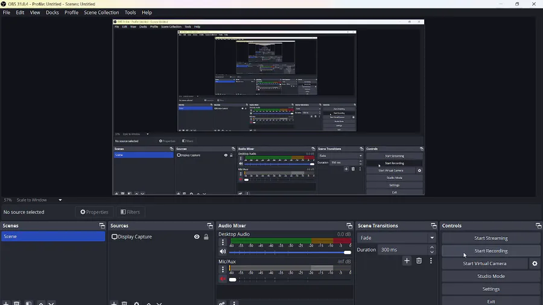Open source properties gear in Sources toolbar
Image resolution: width=543 pixels, height=305 pixels.
[136, 303]
